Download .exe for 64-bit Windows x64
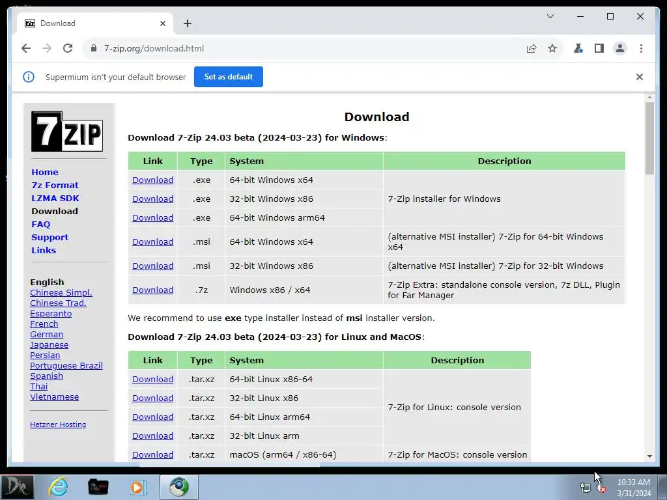The height and width of the screenshot is (500, 667). tap(152, 180)
